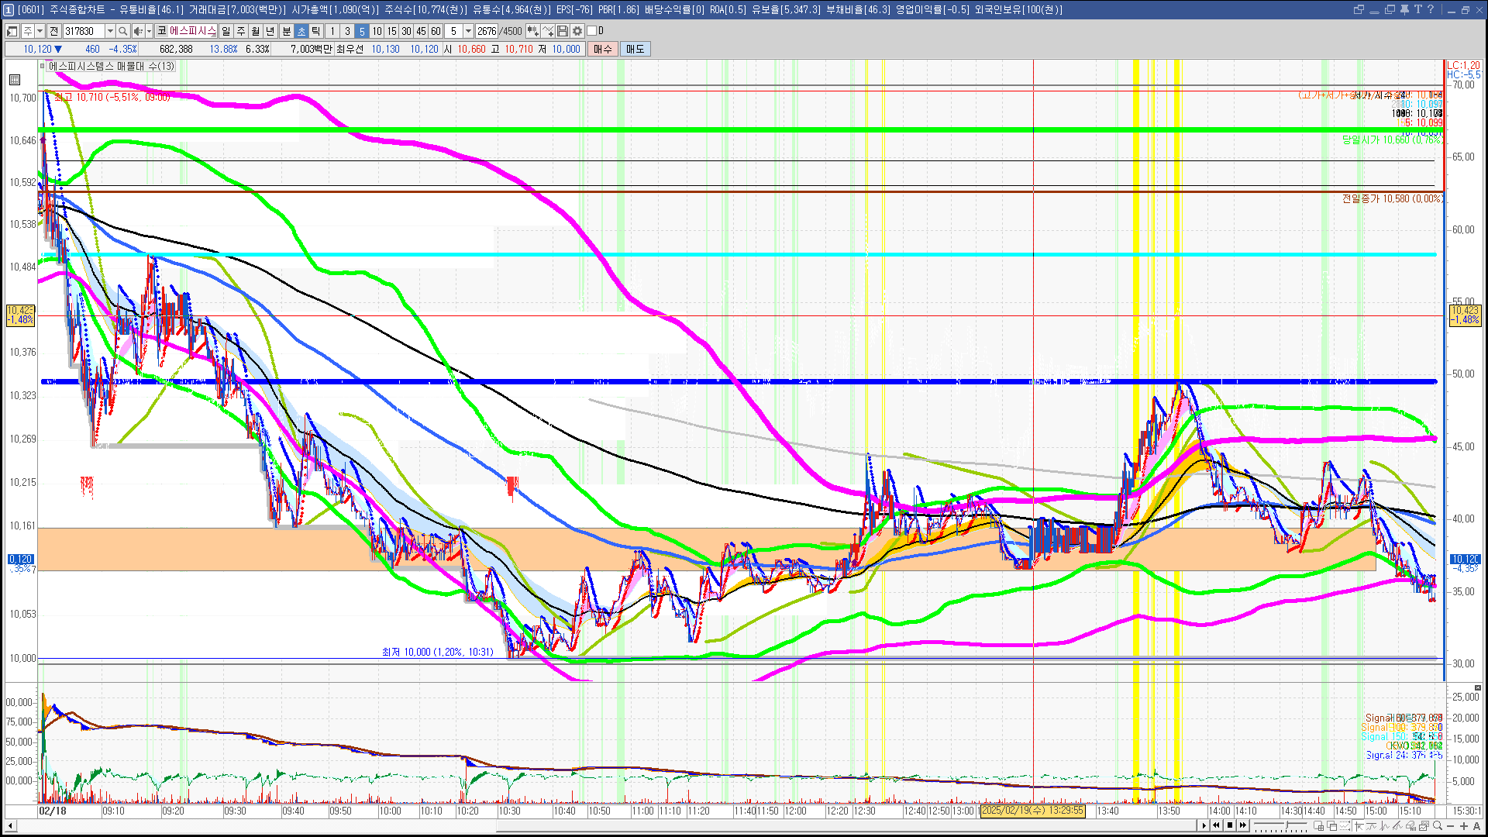The image size is (1488, 837).
Task: Click the magnifier icon in bottom toolbar
Action: coord(1438,825)
